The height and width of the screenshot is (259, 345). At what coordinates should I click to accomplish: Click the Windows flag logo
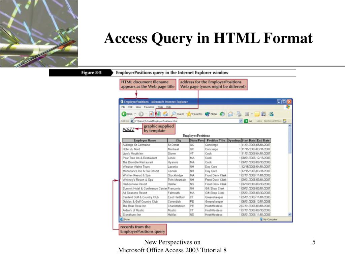(x=288, y=107)
